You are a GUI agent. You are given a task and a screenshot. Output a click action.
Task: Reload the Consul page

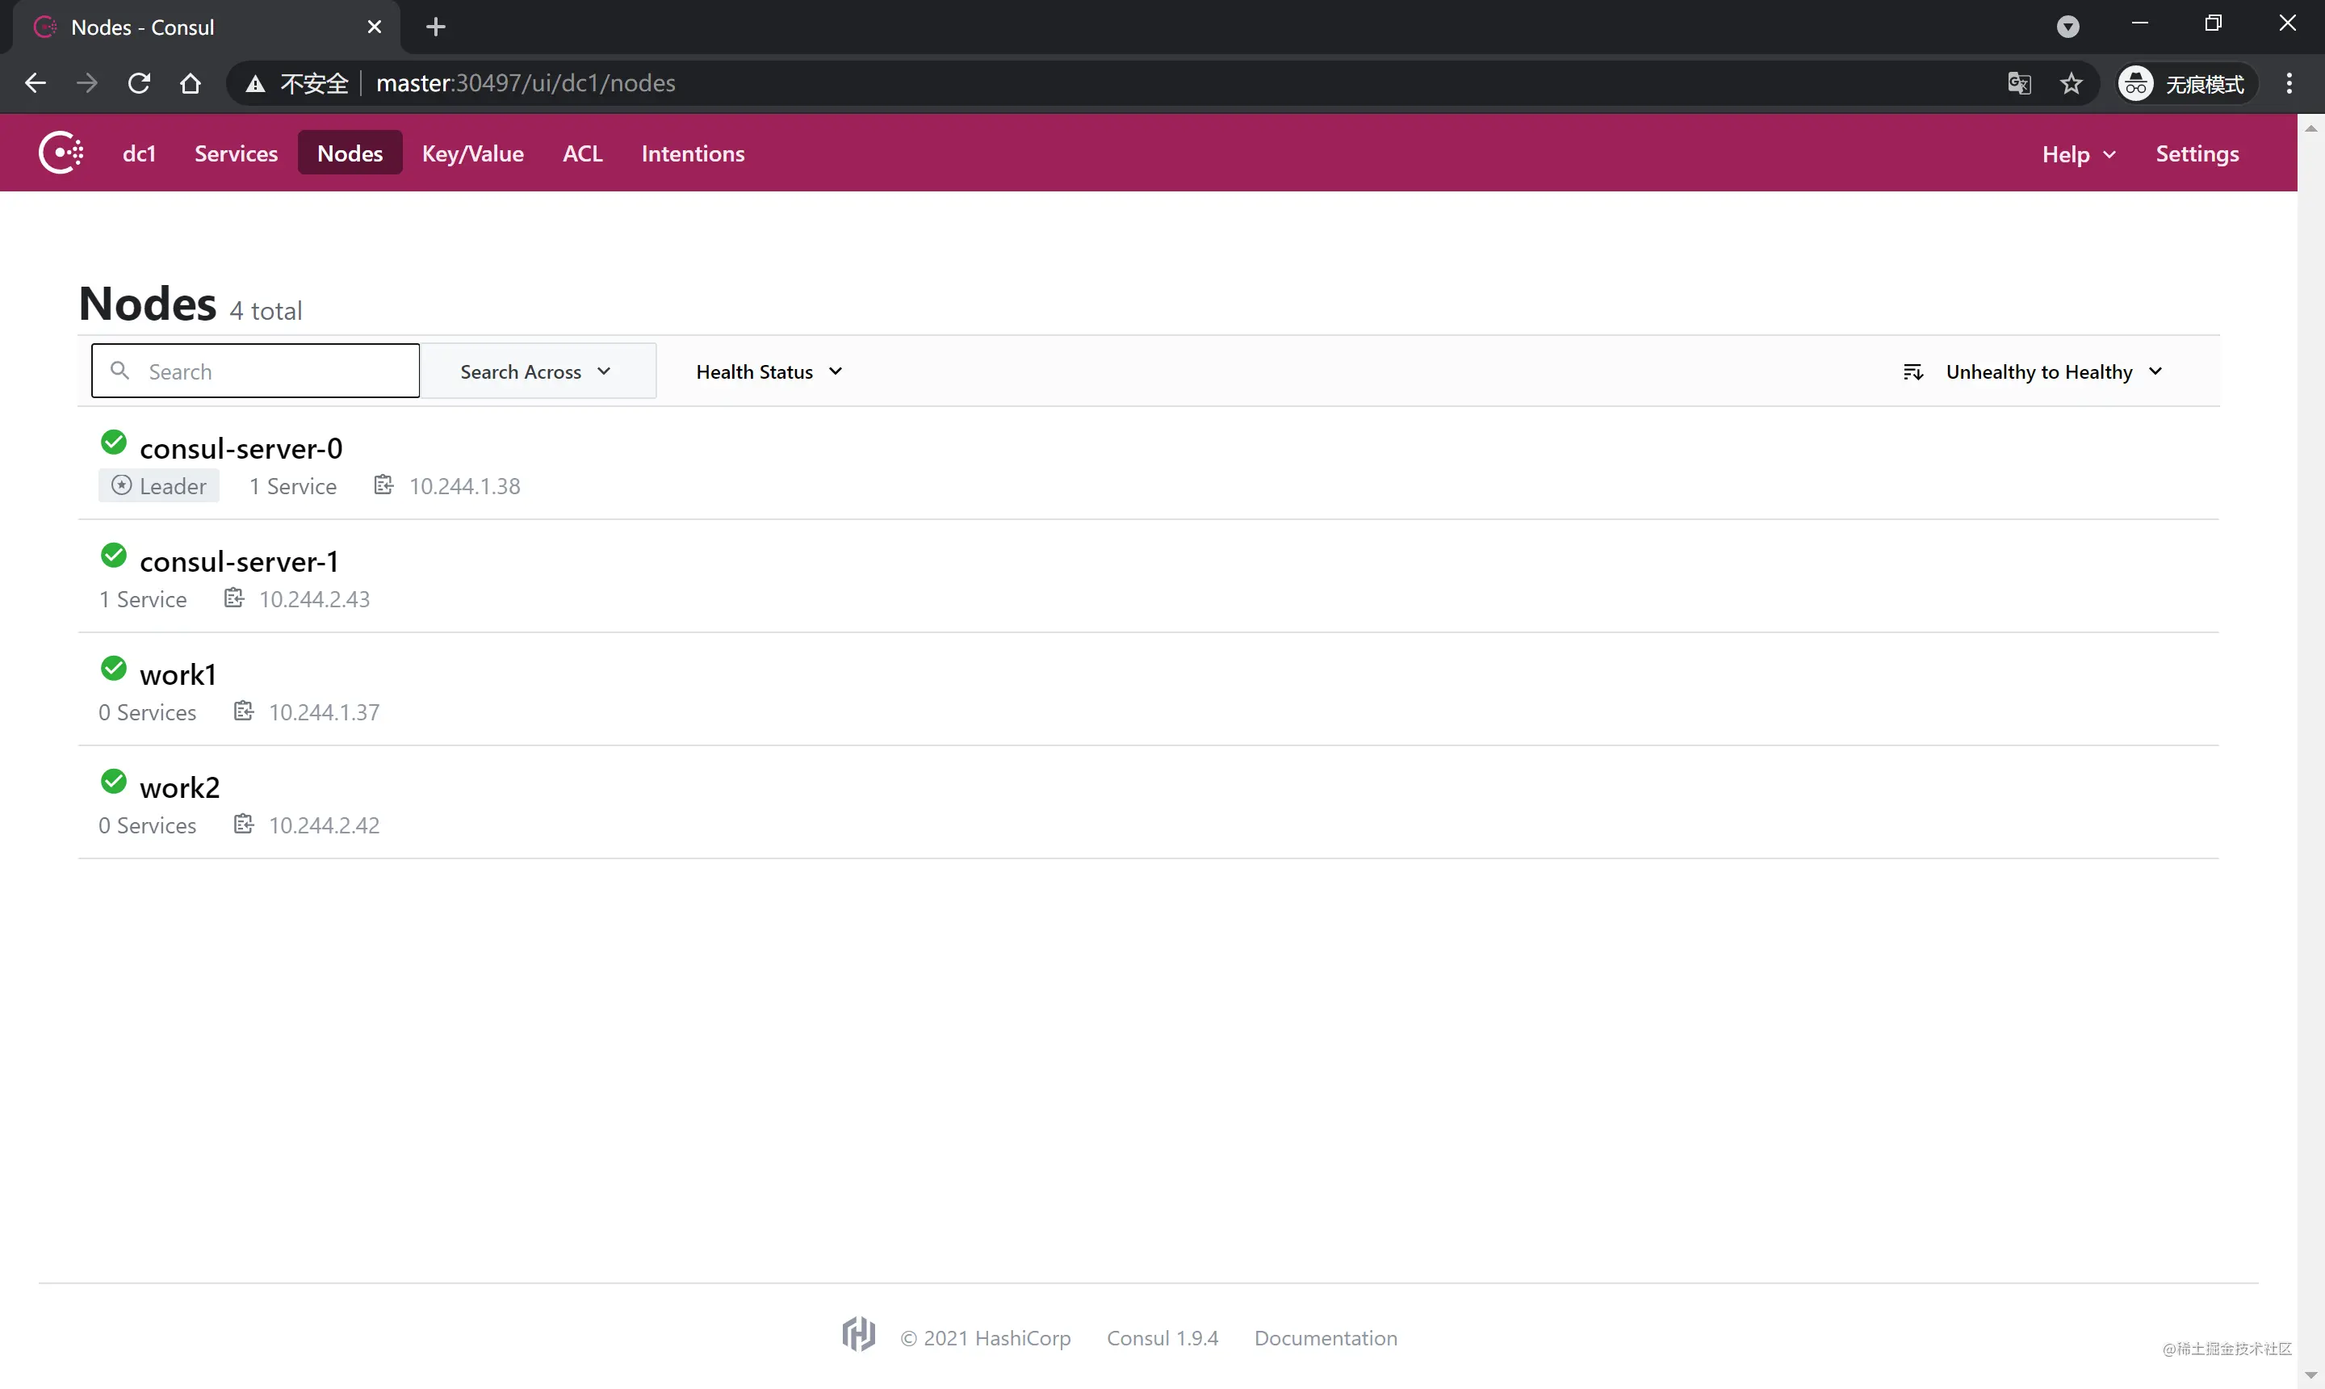point(139,83)
